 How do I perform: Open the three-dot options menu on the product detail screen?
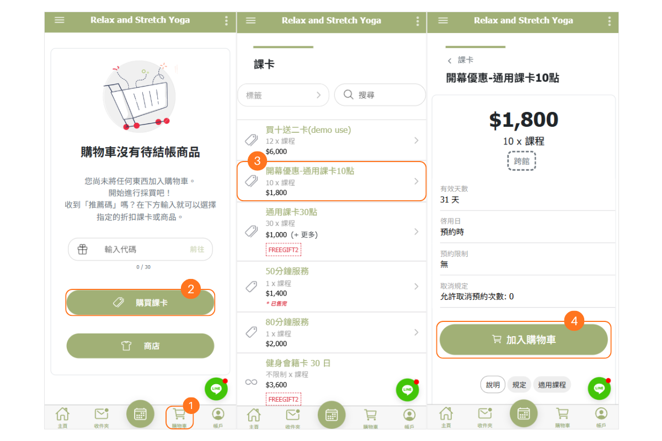coord(609,21)
